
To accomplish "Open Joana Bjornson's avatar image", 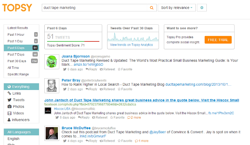I will pos(52,62).
